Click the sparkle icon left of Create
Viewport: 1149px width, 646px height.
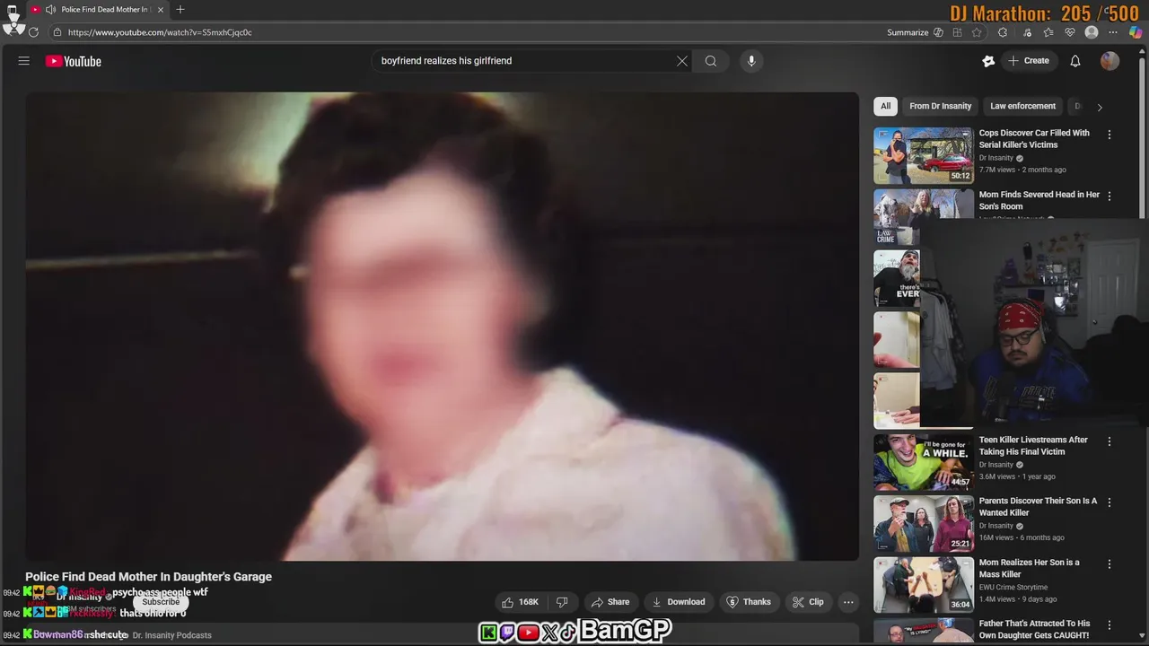pyautogui.click(x=988, y=61)
